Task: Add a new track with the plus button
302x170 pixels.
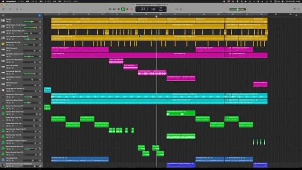Action: pyautogui.click(x=3, y=15)
